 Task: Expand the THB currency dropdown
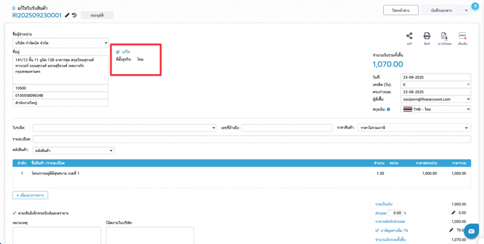435,109
